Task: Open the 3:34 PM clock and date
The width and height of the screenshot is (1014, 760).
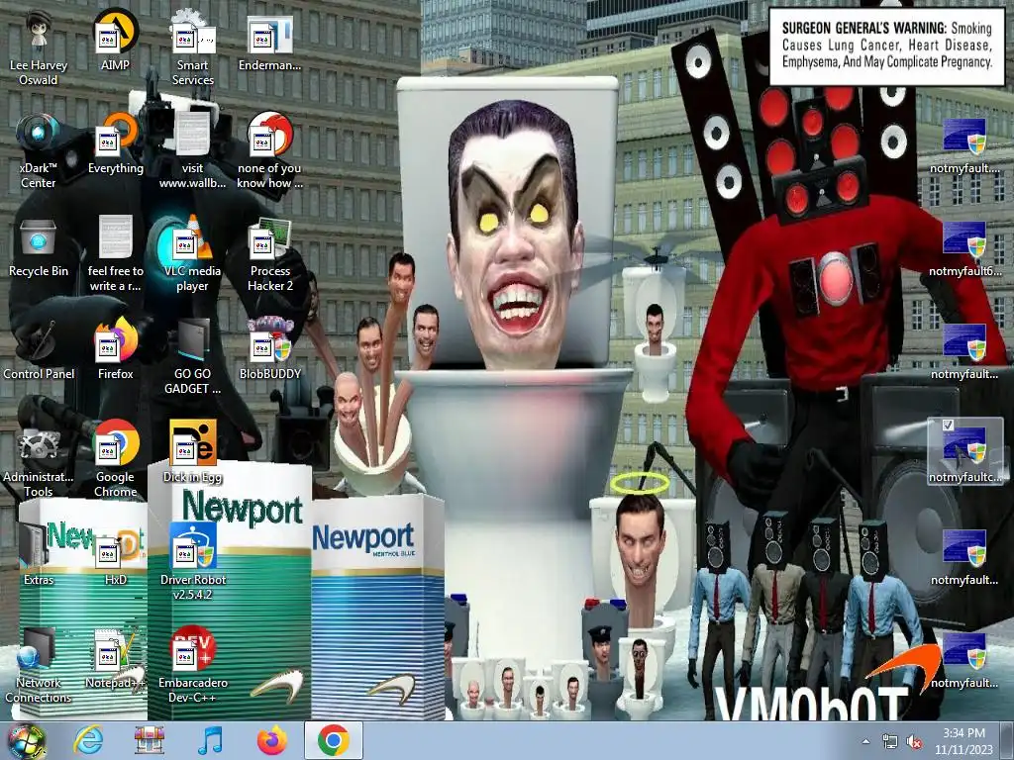Action: 963,741
